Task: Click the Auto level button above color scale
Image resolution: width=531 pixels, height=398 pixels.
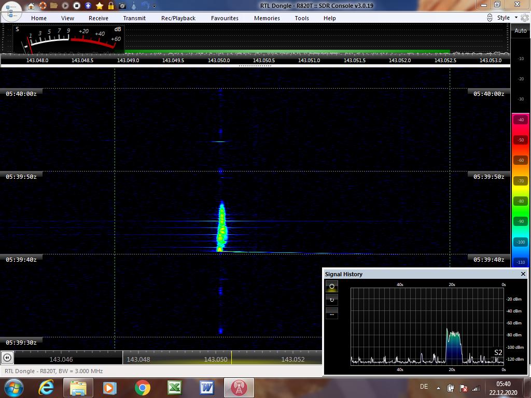Action: pyautogui.click(x=521, y=31)
